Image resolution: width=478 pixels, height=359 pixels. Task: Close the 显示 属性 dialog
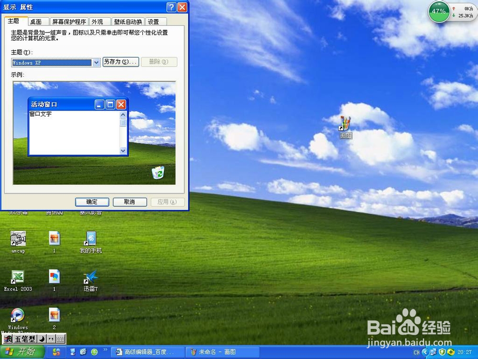coord(182,7)
